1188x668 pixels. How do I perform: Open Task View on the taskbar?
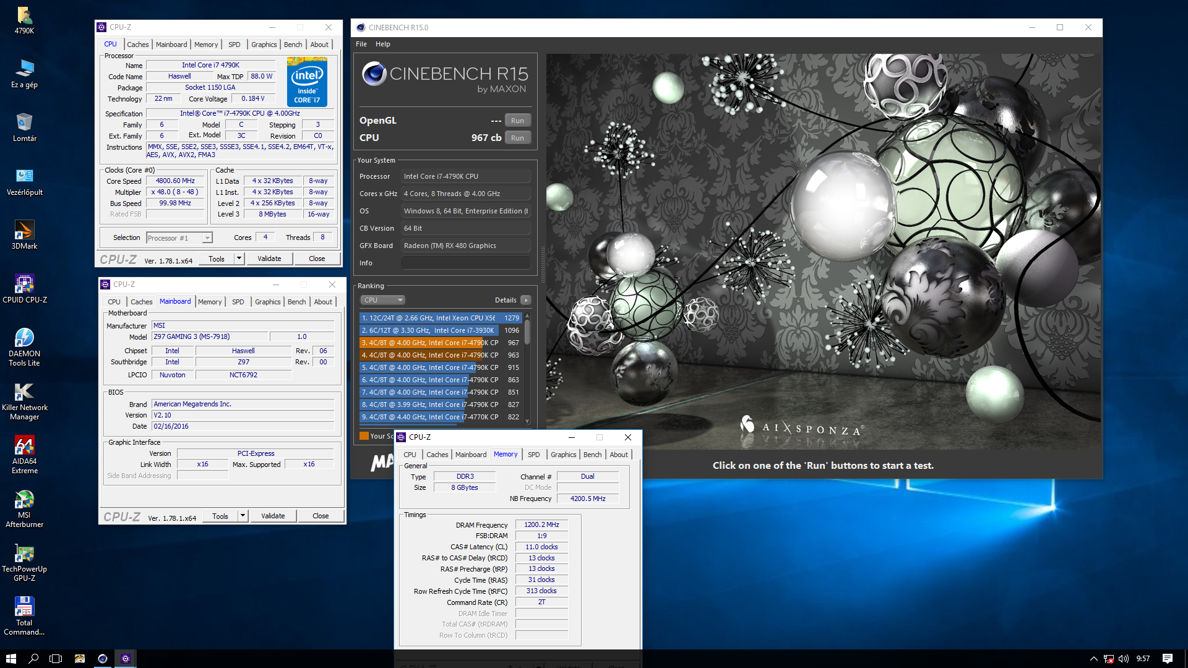pos(56,659)
